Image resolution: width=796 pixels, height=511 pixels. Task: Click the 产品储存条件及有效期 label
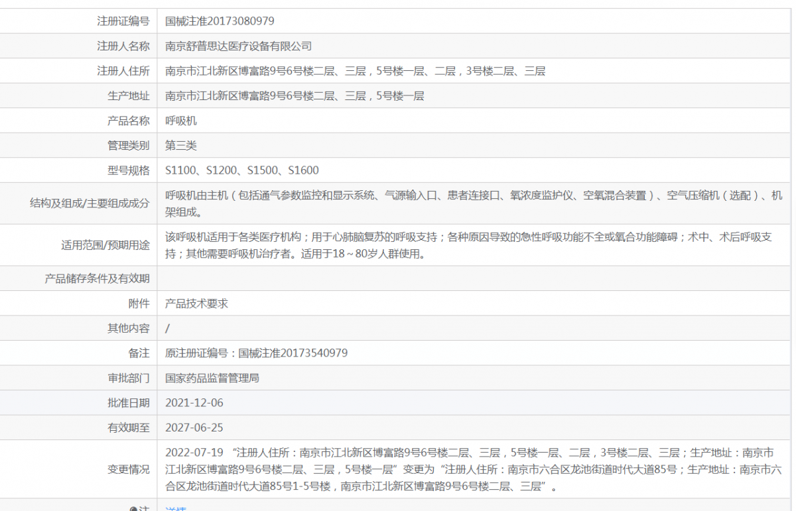97,278
